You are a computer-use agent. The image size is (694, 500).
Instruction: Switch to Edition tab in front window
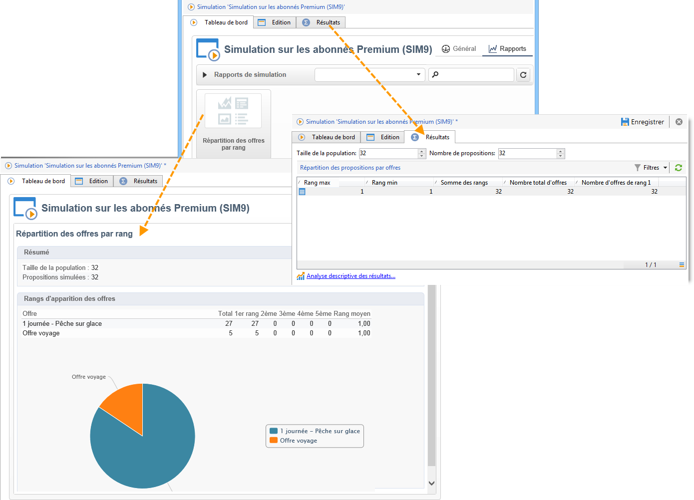coord(382,137)
